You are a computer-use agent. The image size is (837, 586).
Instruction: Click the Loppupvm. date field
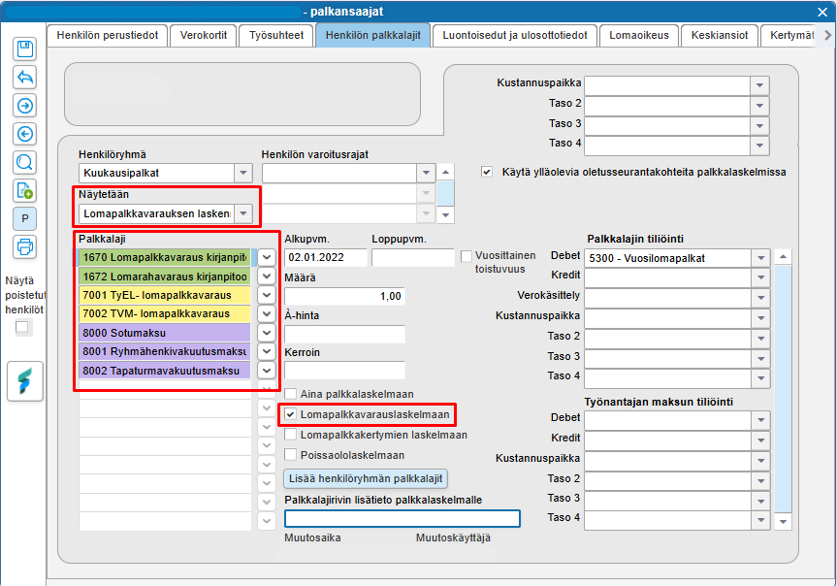coord(412,257)
